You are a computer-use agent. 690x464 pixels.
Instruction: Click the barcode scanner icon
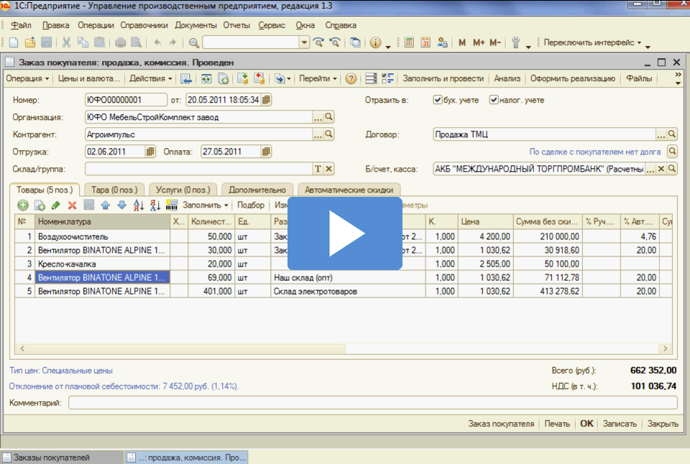point(172,205)
